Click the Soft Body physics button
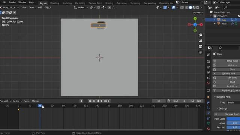The height and width of the screenshot is (135, 240). pyautogui.click(x=226, y=78)
